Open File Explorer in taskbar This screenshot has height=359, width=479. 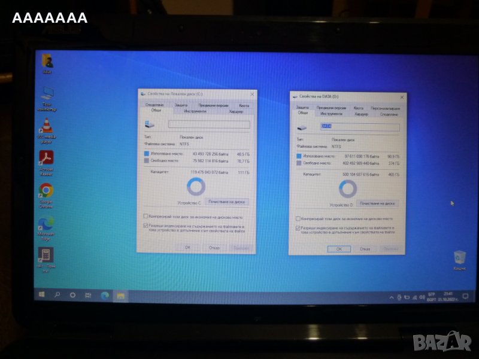coord(120,296)
